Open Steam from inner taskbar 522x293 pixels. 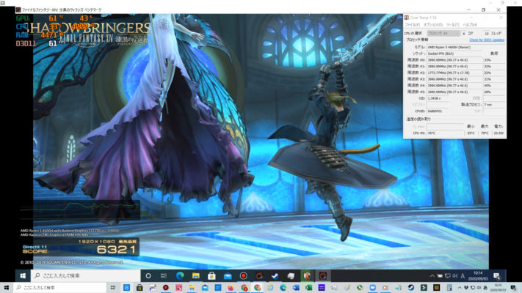click(275, 275)
